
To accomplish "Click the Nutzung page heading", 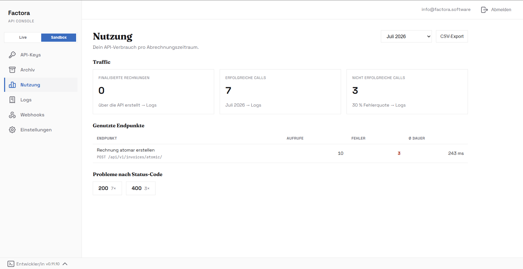I will click(112, 37).
